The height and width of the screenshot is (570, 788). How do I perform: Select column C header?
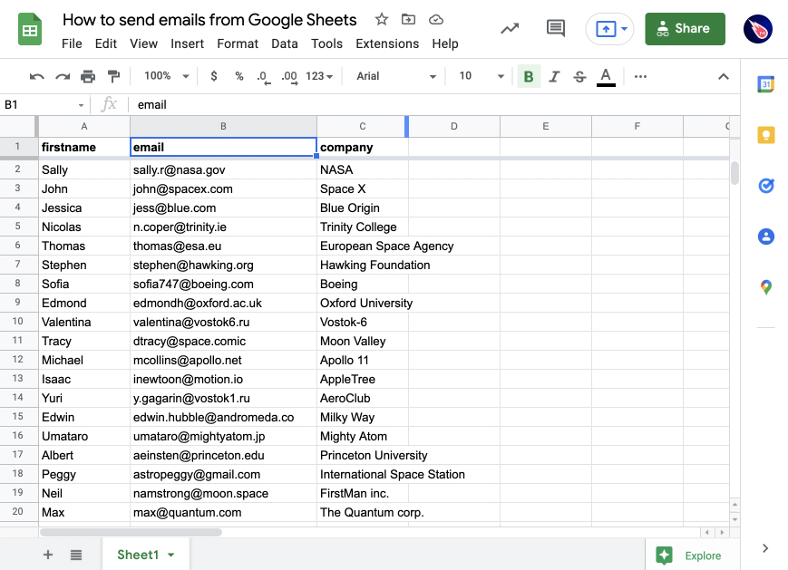coord(363,127)
